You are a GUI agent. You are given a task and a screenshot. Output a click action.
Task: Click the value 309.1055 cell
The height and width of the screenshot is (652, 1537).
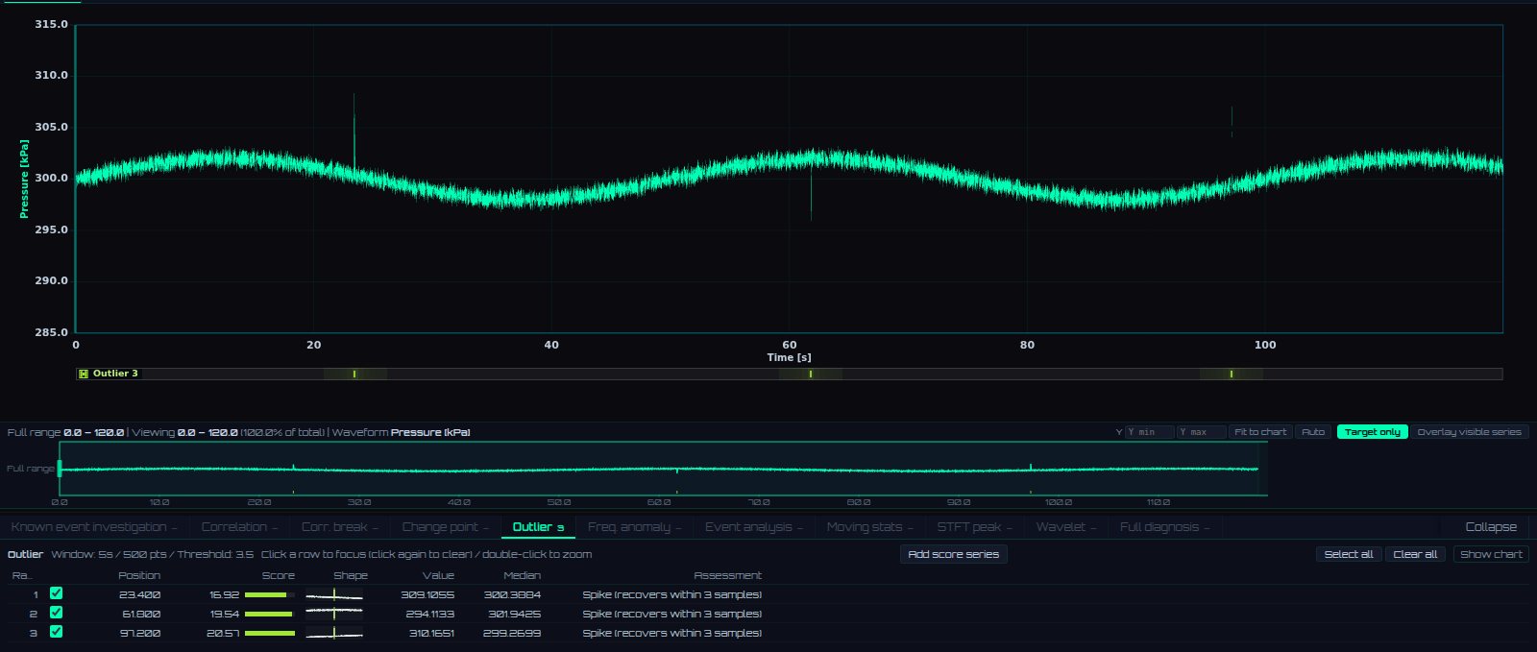(x=427, y=595)
